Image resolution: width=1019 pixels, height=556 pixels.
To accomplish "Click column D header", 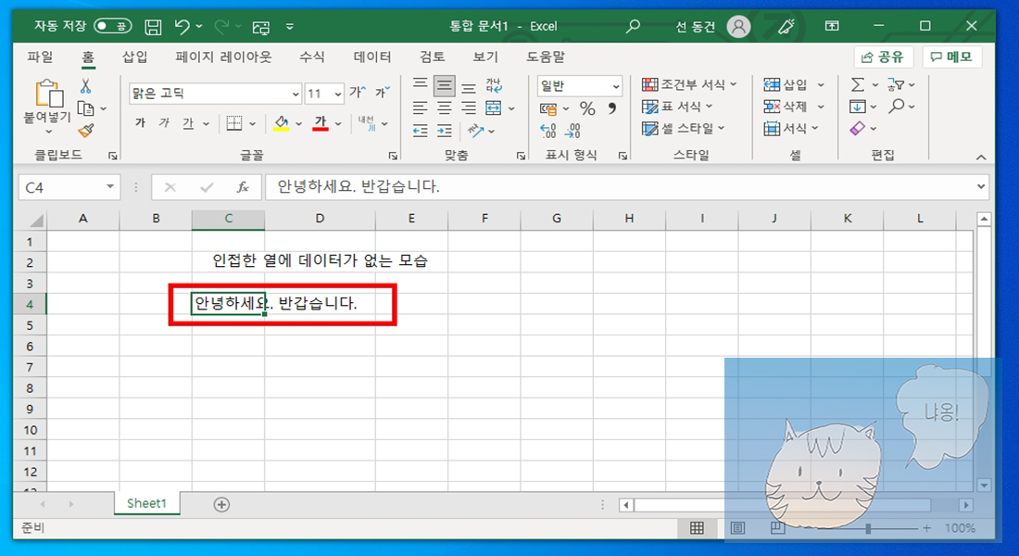I will [x=320, y=219].
